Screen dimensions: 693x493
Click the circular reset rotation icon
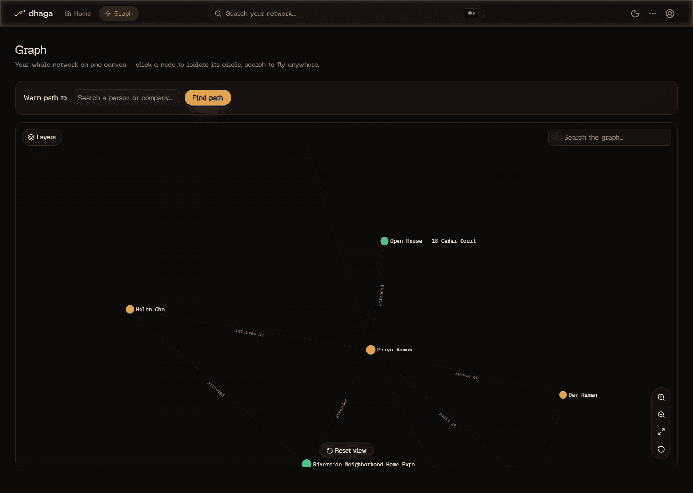[661, 449]
